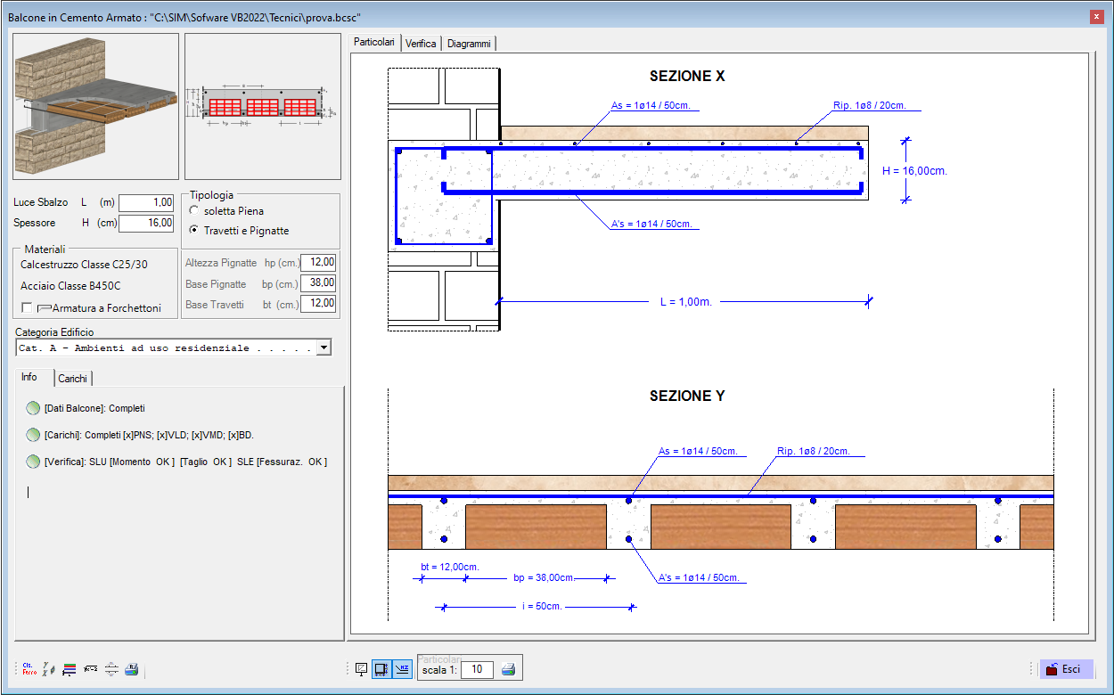The image size is (1114, 695).
Task: Click the section dimension arrows icon
Action: 111,669
